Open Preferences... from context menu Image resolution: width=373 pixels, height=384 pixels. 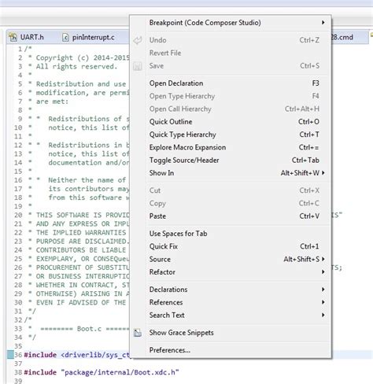[x=231, y=350]
